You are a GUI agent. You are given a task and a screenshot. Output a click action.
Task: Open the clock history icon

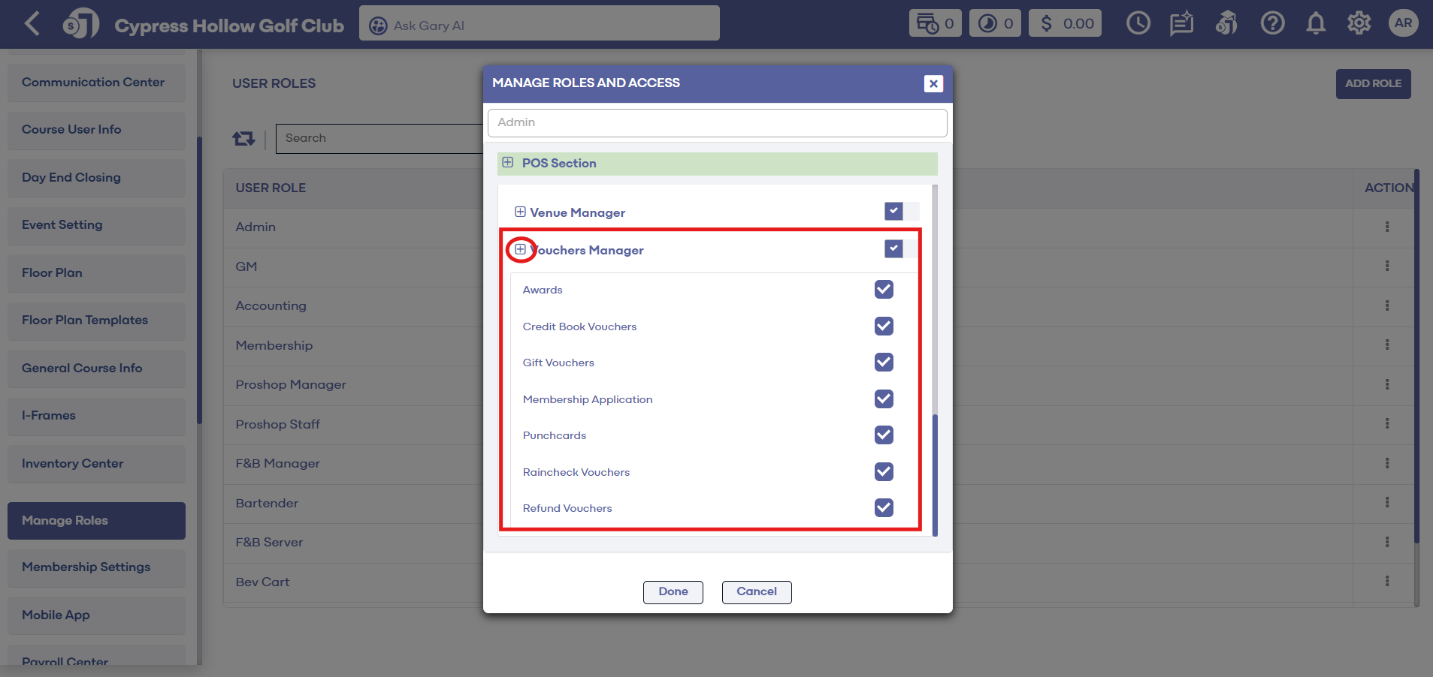1138,24
